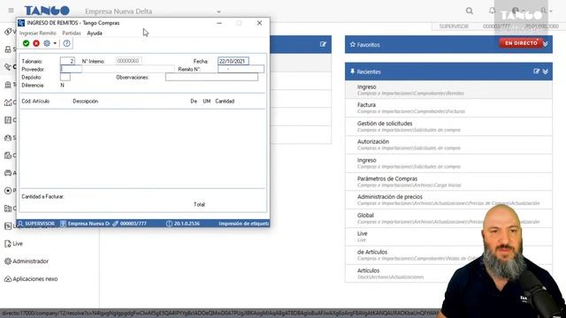Image resolution: width=566 pixels, height=318 pixels.
Task: Click the UM column header
Action: tap(206, 102)
